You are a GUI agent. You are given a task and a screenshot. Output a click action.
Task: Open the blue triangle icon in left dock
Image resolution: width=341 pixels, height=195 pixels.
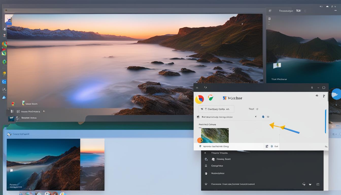(4, 97)
